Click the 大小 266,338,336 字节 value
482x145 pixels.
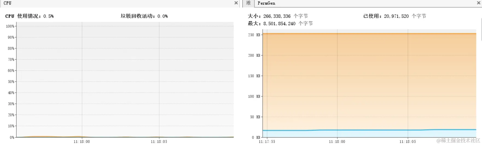[278, 16]
